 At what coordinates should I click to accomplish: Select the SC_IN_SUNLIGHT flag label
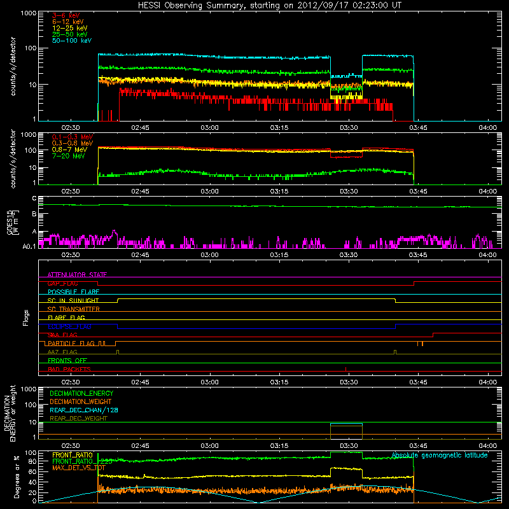pyautogui.click(x=73, y=300)
